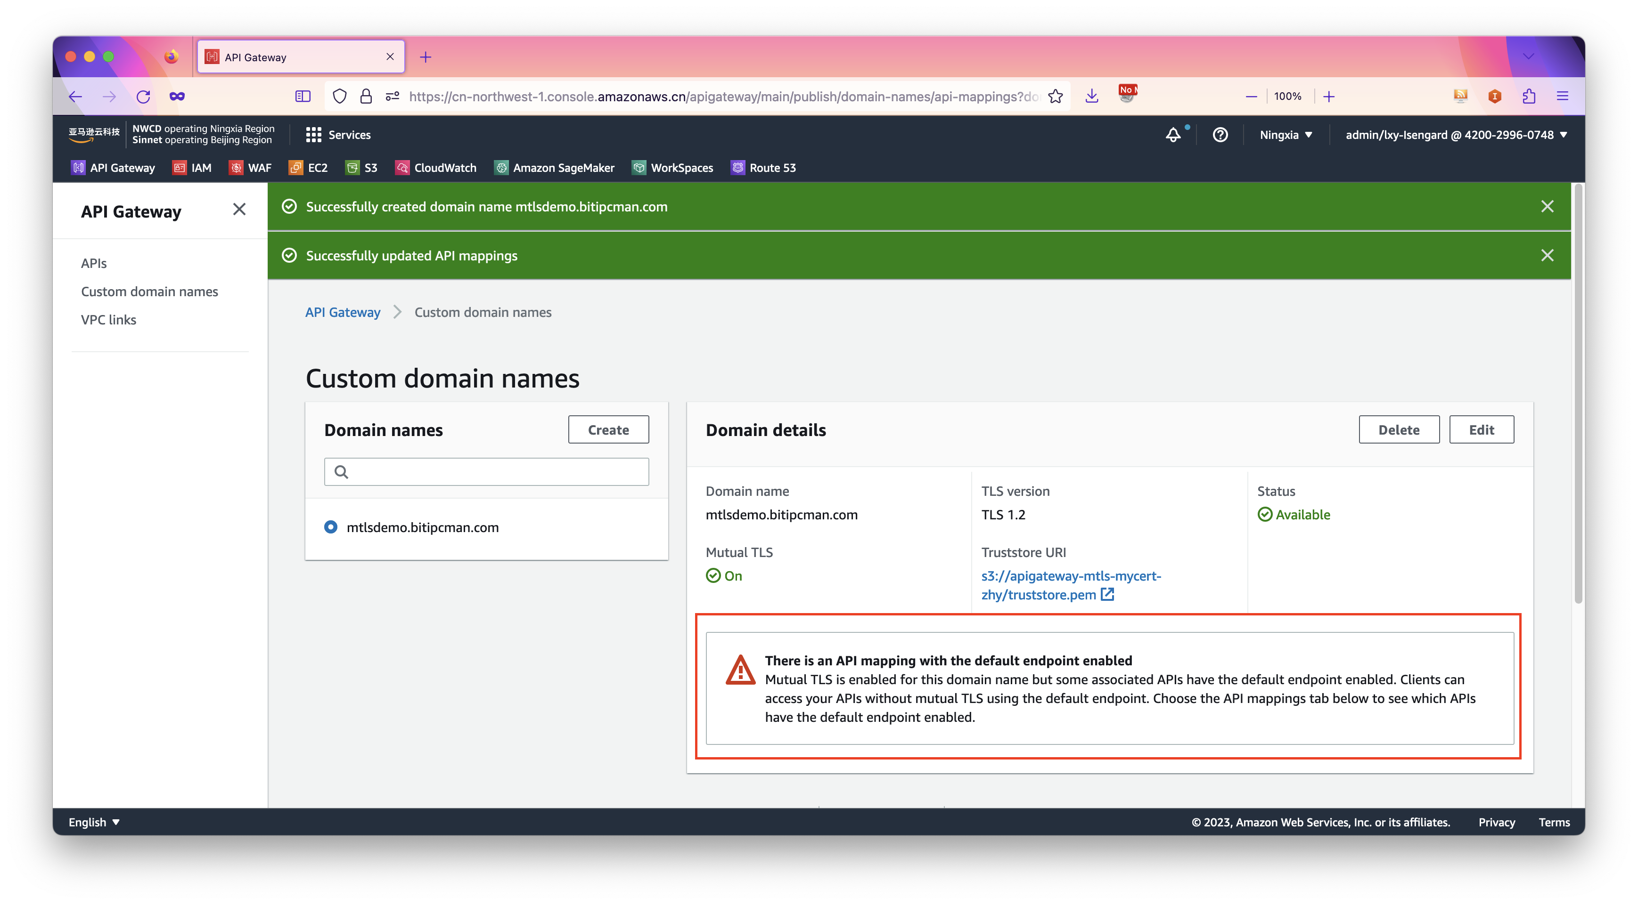This screenshot has width=1638, height=905.
Task: Expand the Ningxia region dropdown
Action: (x=1286, y=135)
